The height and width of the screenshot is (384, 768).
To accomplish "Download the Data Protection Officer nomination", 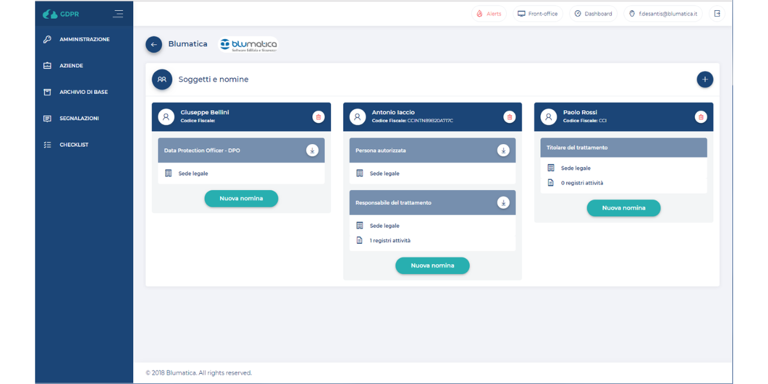I will pos(312,150).
